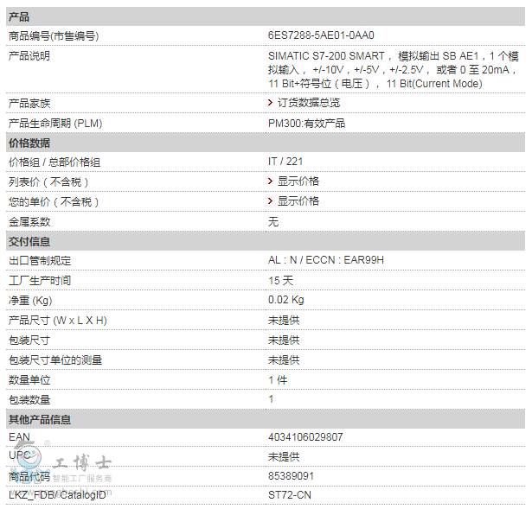Click 显示价格 in the 列表价 row
532x509 pixels.
click(x=298, y=181)
